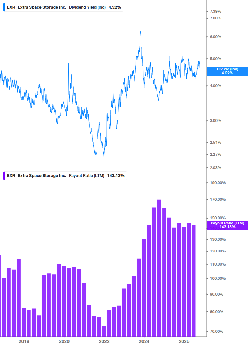
Task: Click the 2.27% value on the yield axis
Action: click(215, 154)
